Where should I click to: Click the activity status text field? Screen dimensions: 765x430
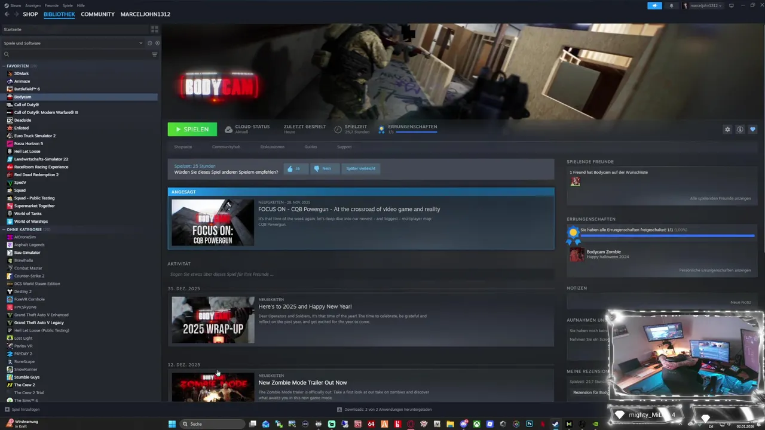pos(361,274)
